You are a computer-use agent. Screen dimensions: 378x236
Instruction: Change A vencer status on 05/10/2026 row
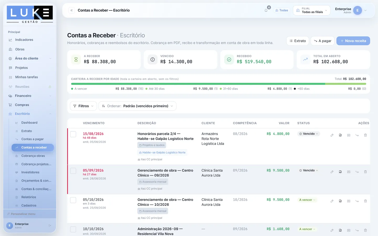(307, 200)
